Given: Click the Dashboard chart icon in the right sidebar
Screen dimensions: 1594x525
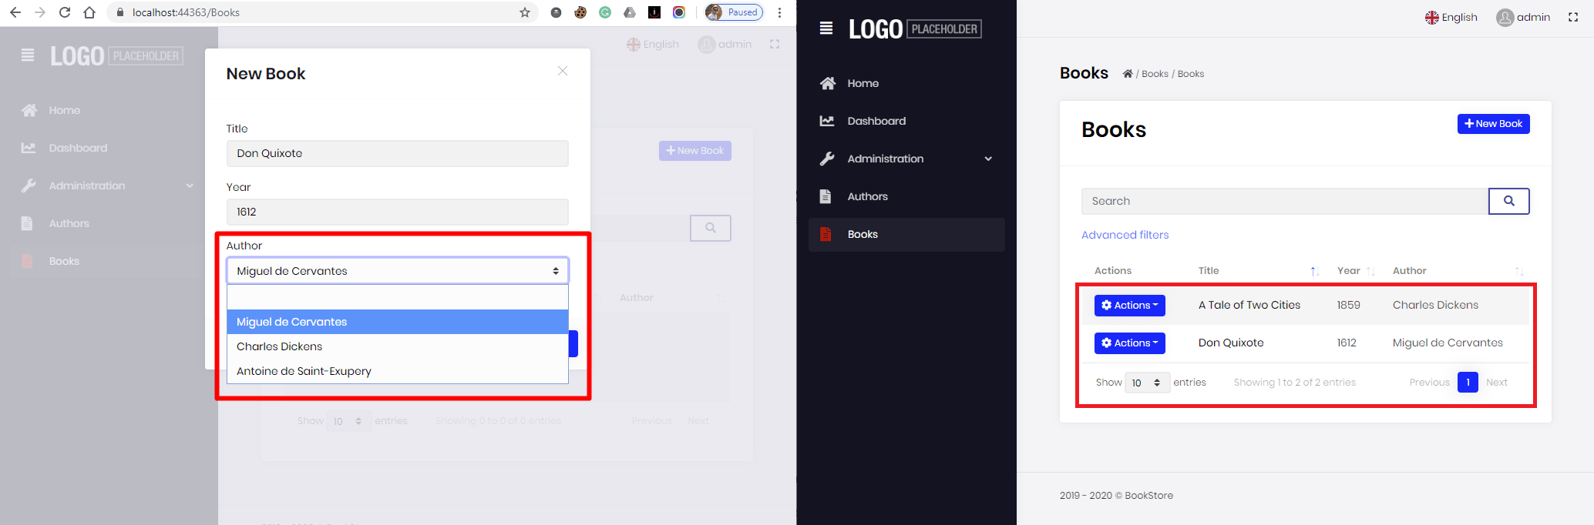Looking at the screenshot, I should [x=827, y=121].
